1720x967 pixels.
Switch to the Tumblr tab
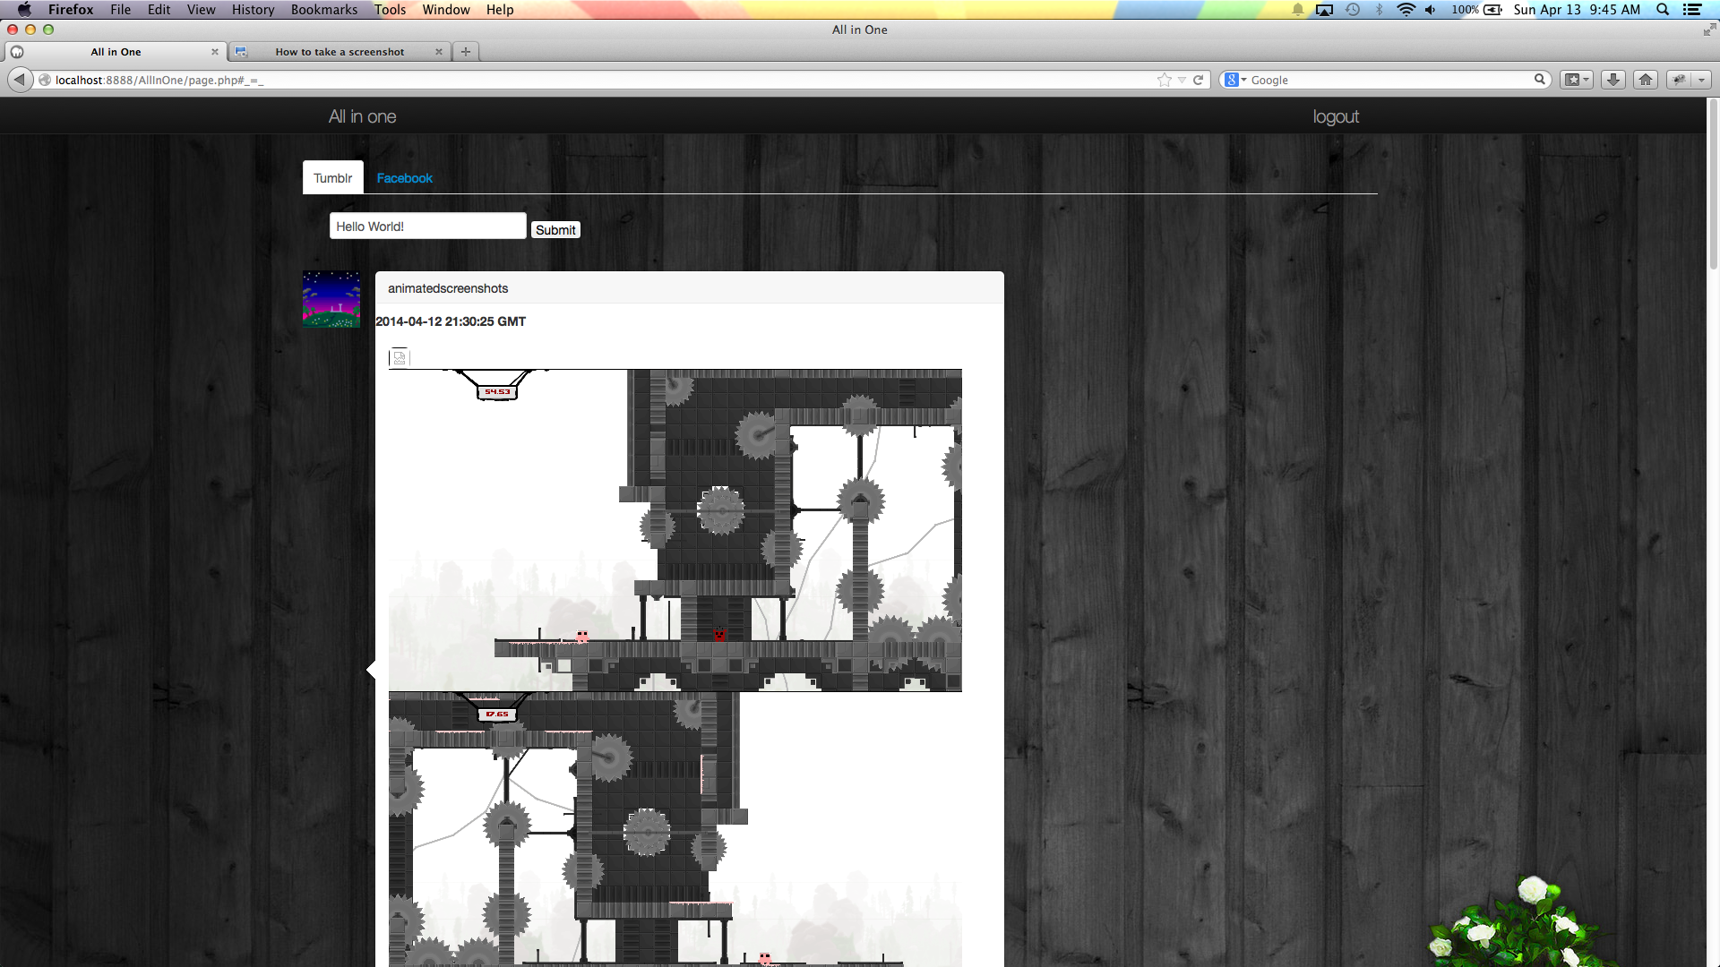point(333,178)
